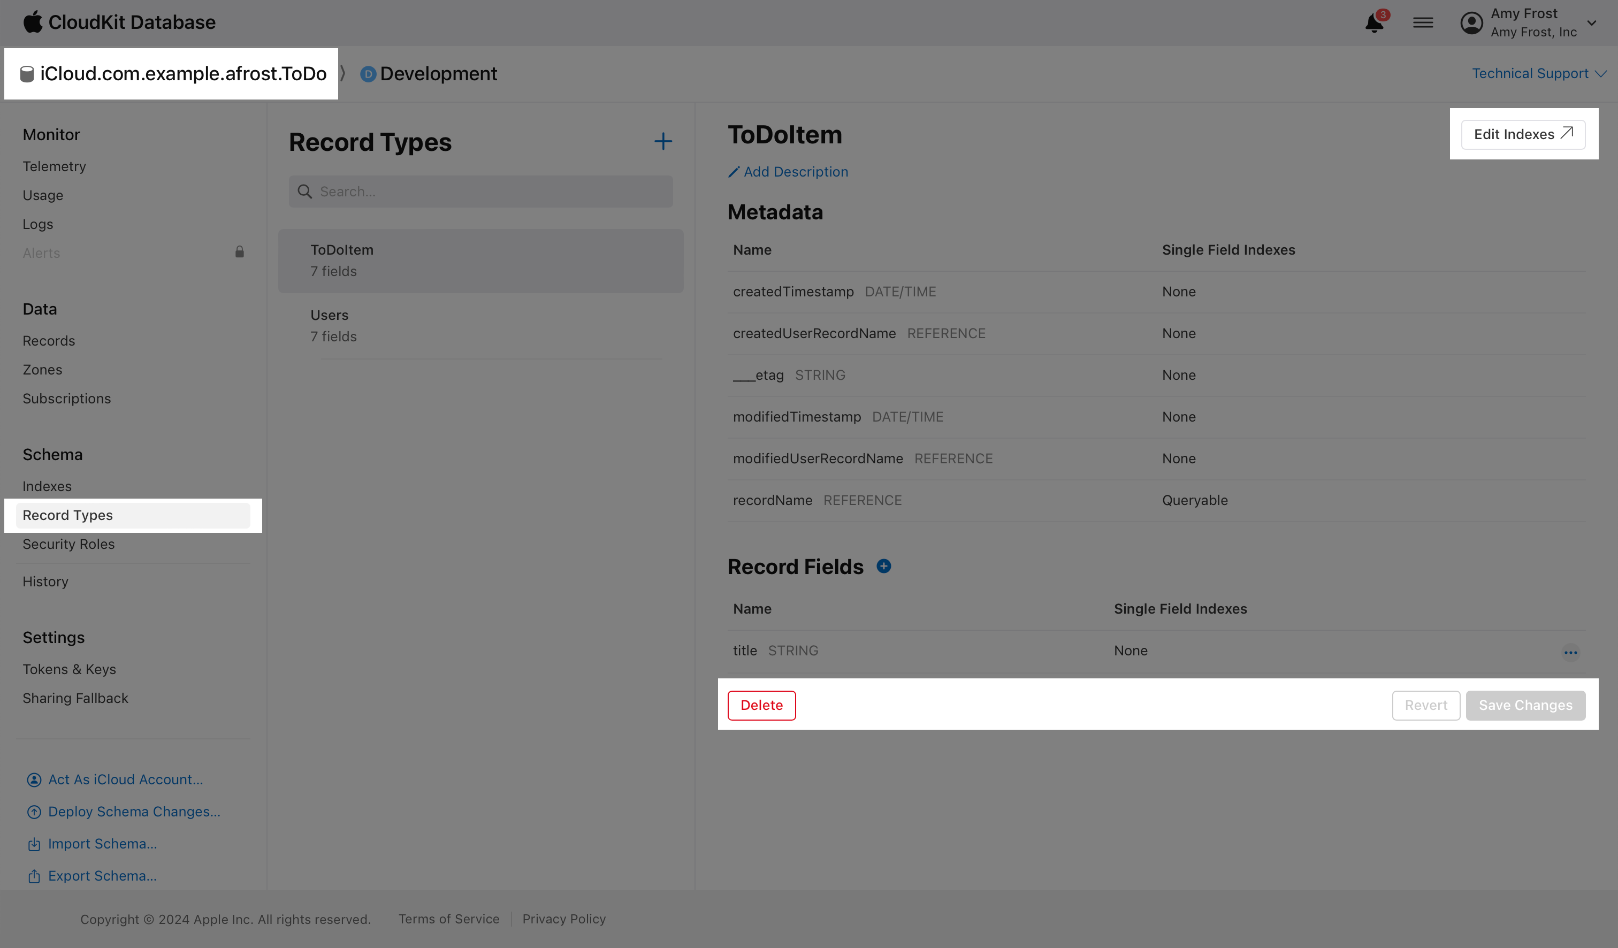Click the Apple logo
This screenshot has height=948, width=1618.
pos(33,21)
